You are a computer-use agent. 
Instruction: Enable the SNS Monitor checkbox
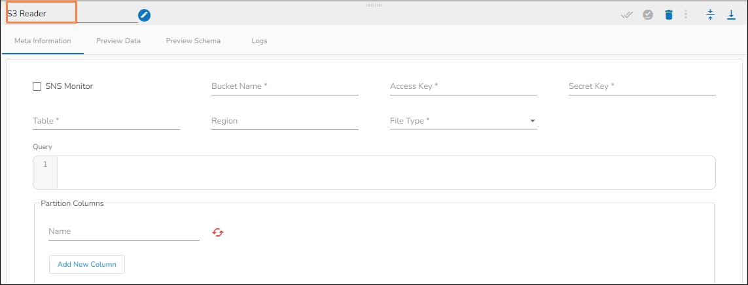pyautogui.click(x=37, y=86)
